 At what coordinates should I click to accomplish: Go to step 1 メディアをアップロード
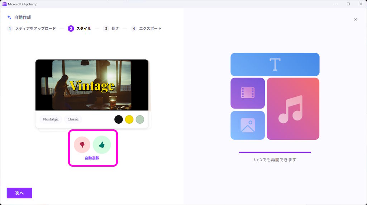32,29
